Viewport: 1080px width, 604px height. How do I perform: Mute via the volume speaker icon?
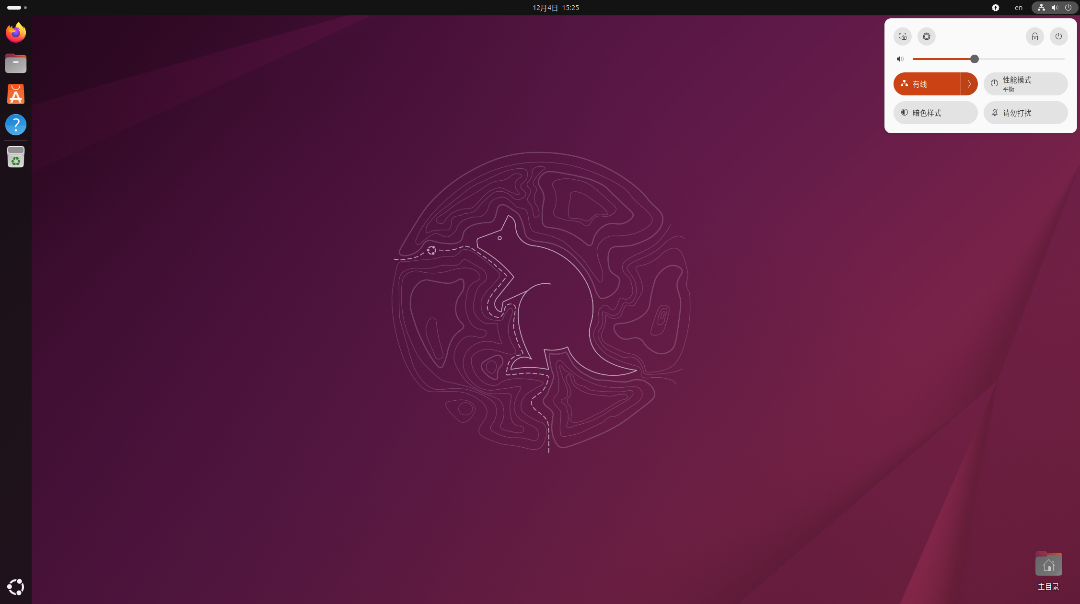point(900,59)
